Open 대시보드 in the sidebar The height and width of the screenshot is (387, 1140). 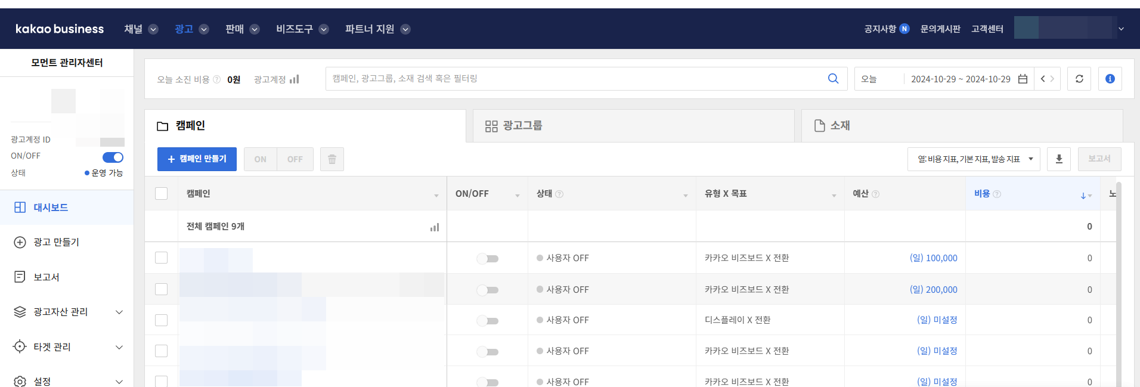[x=67, y=208]
